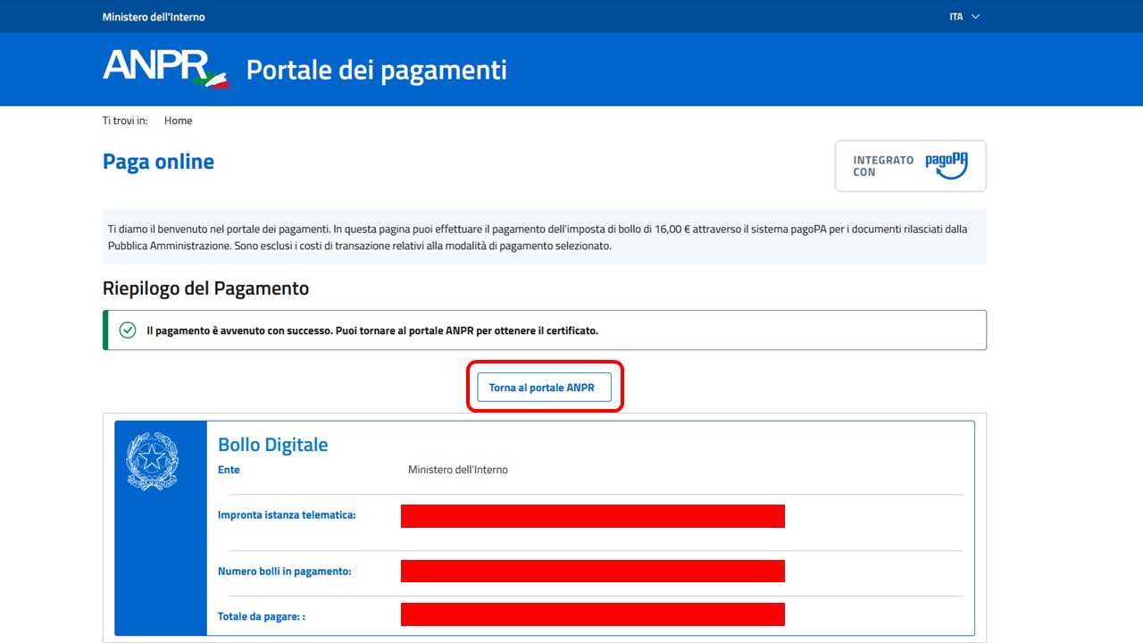Click the Totale da pagare label
This screenshot has width=1143, height=643.
tap(262, 617)
